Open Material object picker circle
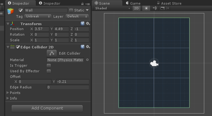The width and height of the screenshot is (212, 116). point(87,60)
